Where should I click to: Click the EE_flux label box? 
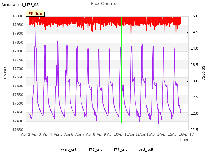(x=35, y=13)
